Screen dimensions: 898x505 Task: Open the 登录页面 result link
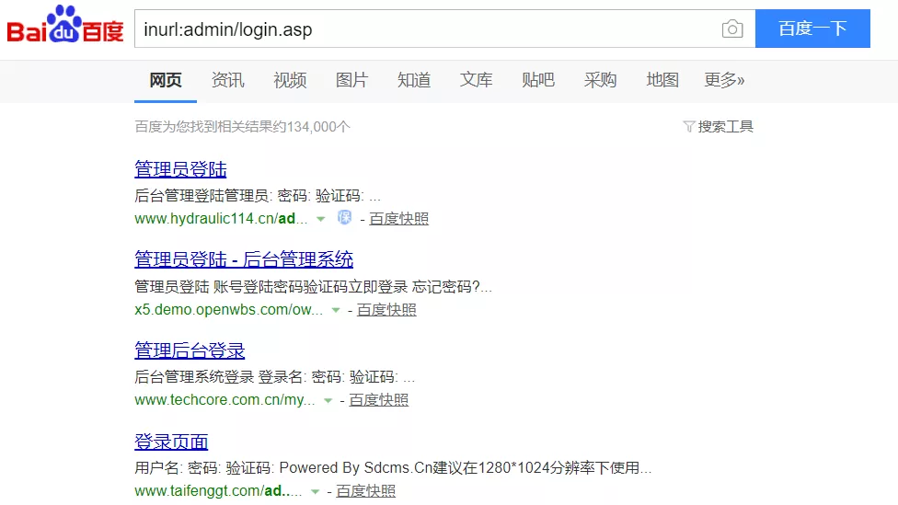point(171,441)
